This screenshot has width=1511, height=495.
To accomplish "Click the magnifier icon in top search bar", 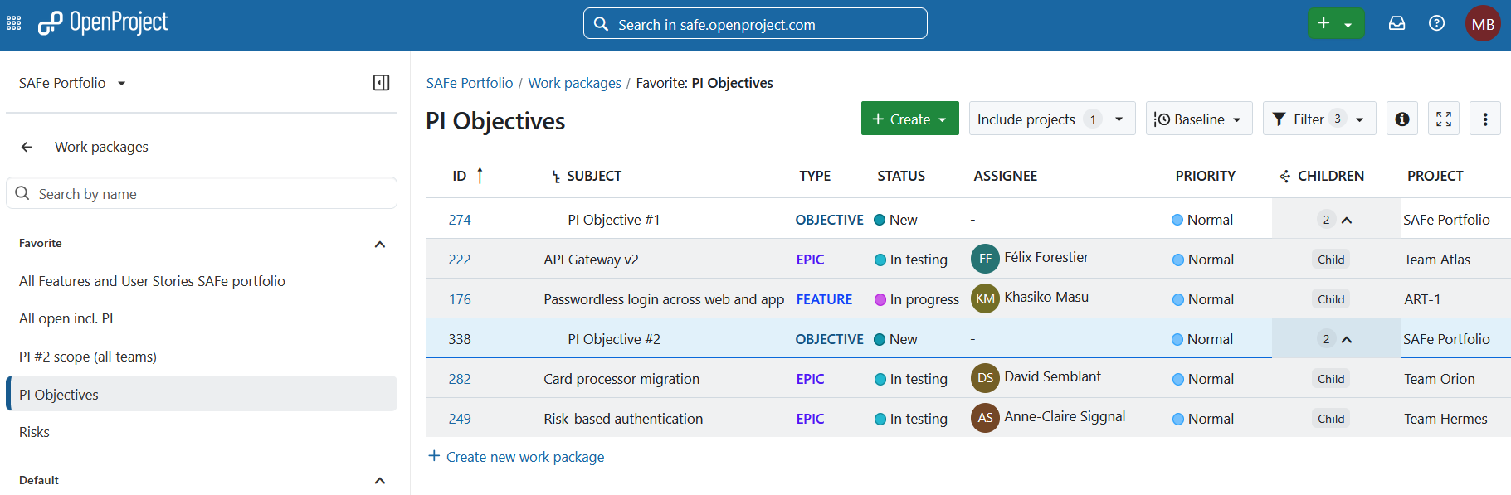I will pos(602,24).
